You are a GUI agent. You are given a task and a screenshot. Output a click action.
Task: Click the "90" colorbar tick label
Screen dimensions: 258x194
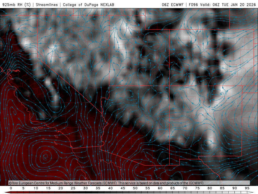point(235,188)
